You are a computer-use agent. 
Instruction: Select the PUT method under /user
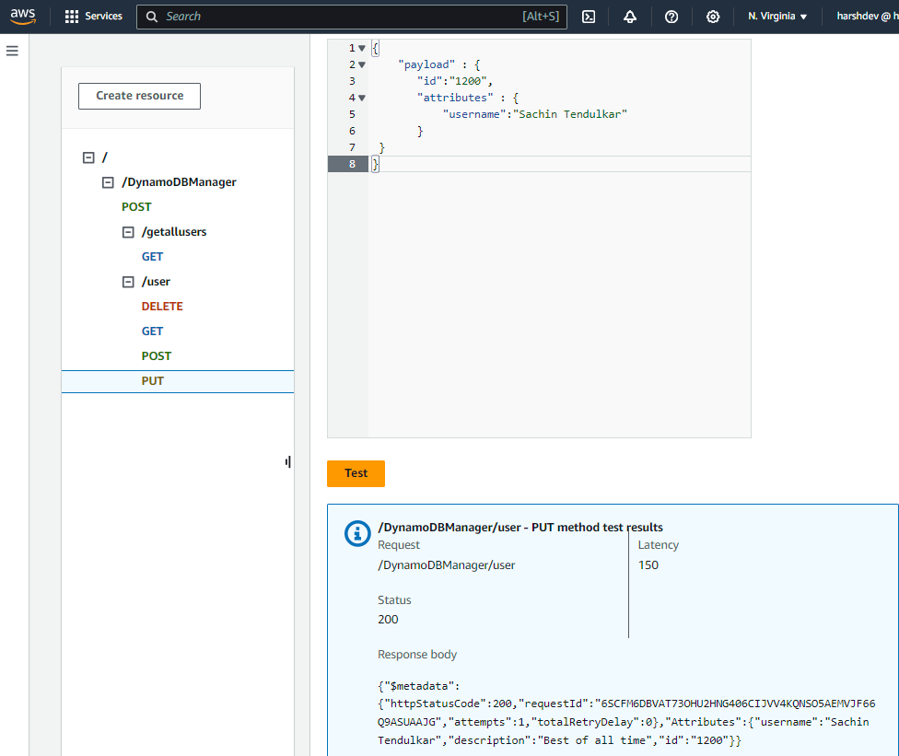point(153,380)
